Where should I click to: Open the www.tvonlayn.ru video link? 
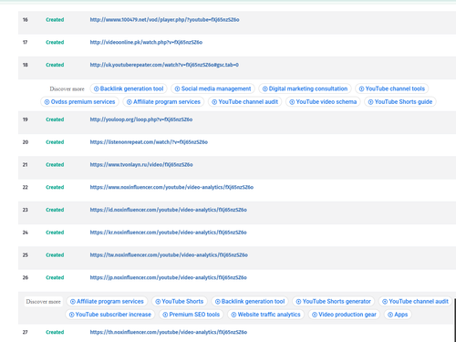click(x=141, y=164)
